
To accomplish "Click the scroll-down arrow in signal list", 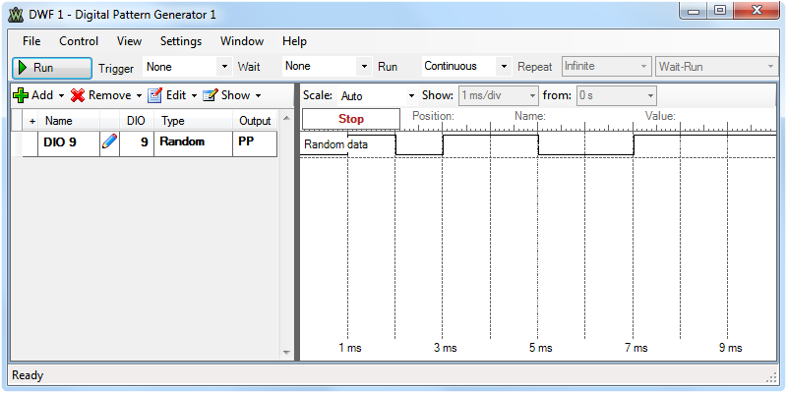I will 286,353.
